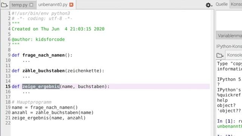The height and width of the screenshot is (136, 242).
Task: Click 'name = frage_nach_namen()' on line 19
Action: (x=45, y=107)
